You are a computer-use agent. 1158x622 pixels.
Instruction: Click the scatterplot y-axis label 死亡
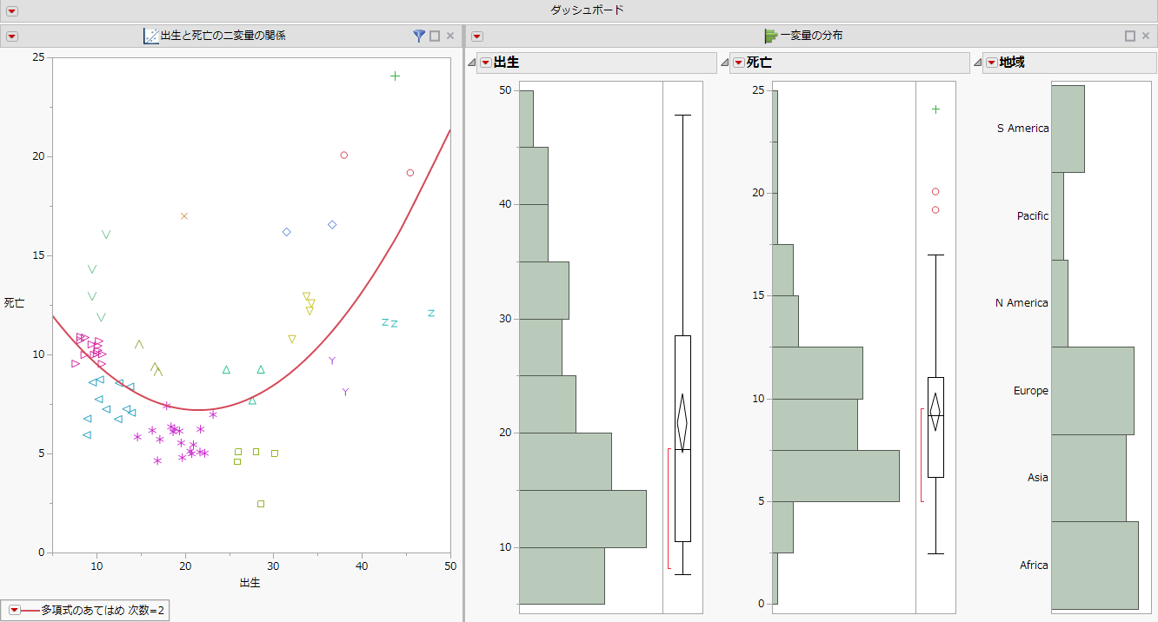pyautogui.click(x=14, y=303)
